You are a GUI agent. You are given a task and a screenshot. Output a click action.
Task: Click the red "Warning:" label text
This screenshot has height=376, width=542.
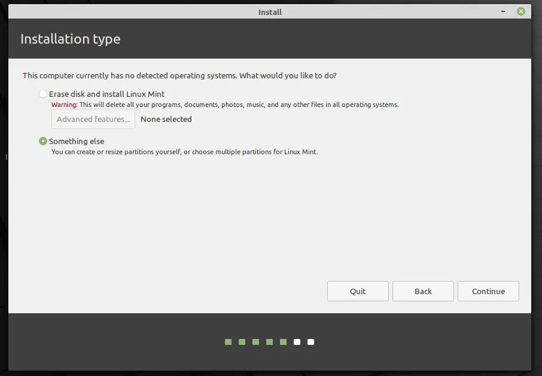[x=63, y=104]
